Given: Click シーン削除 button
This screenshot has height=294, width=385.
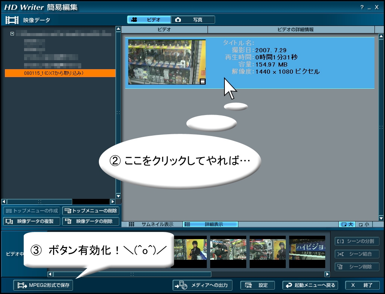Looking at the screenshot, I should pos(357,267).
